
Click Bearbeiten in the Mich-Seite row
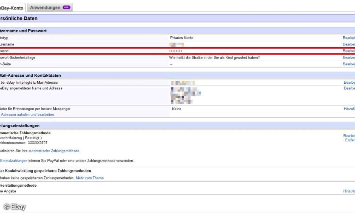click(349, 64)
